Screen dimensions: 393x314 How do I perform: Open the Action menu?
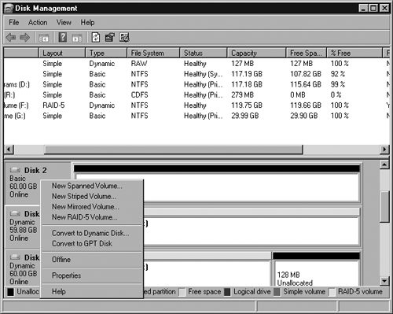click(38, 23)
